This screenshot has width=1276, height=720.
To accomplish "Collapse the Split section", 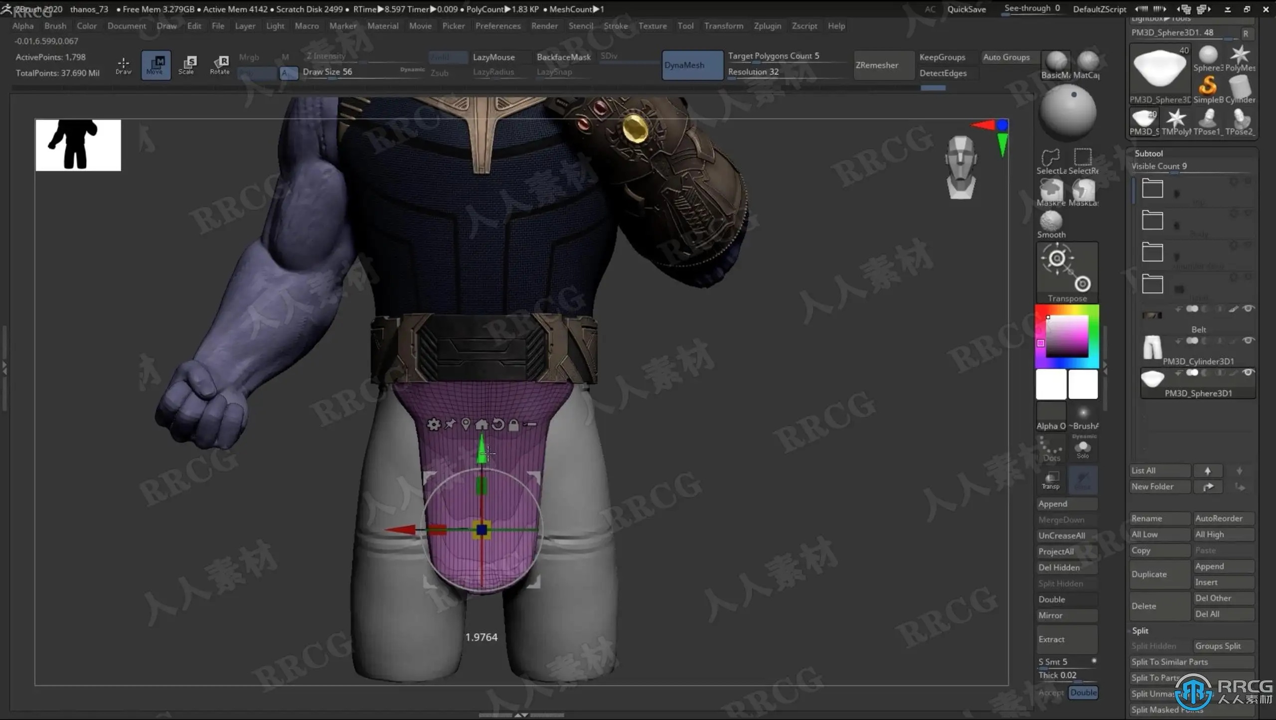I will [1140, 630].
